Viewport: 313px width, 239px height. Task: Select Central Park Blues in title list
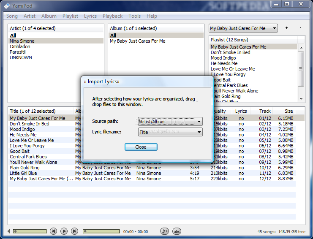point(28,157)
